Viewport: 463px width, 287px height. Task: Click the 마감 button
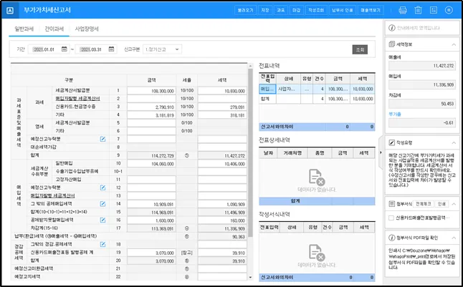tap(296, 10)
